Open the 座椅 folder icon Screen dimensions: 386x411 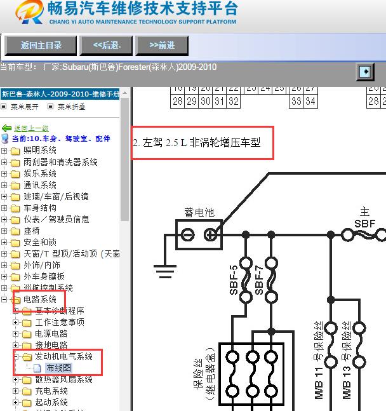pyautogui.click(x=15, y=231)
